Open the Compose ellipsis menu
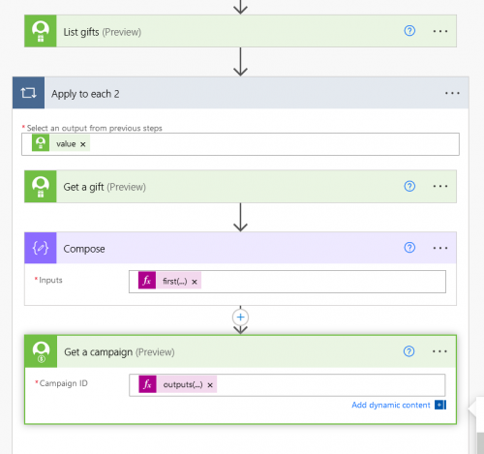Viewport: 484px width, 454px height. coord(440,248)
